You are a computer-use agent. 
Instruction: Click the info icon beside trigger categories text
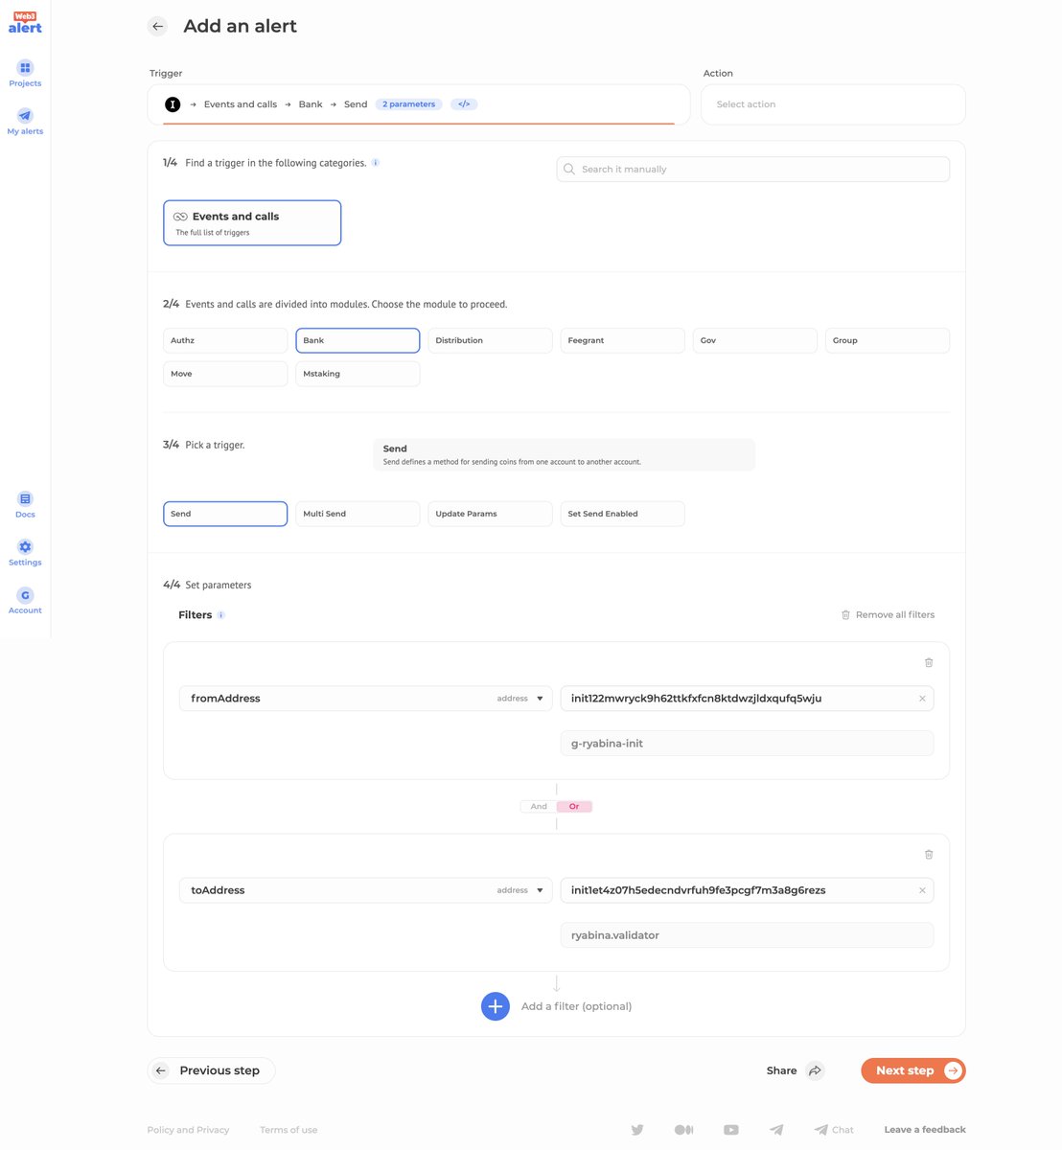pos(375,163)
